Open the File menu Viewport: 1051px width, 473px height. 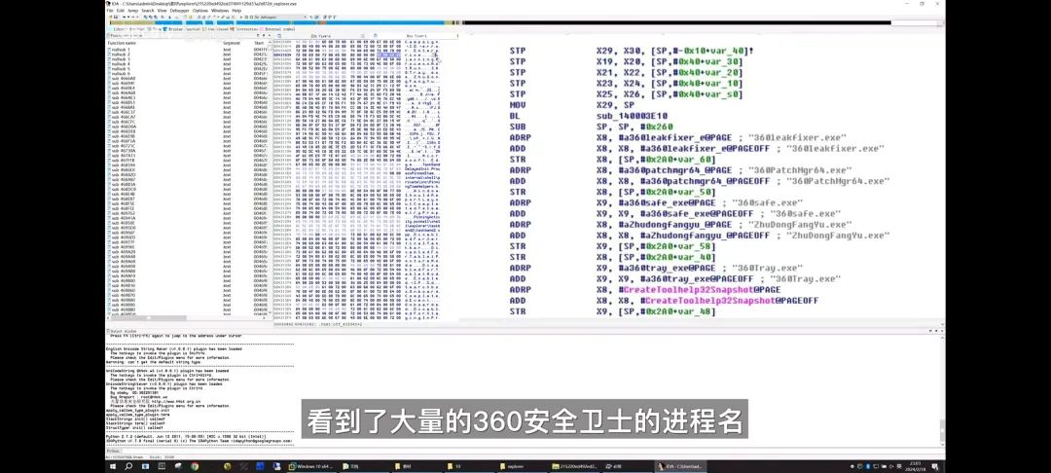click(x=109, y=11)
